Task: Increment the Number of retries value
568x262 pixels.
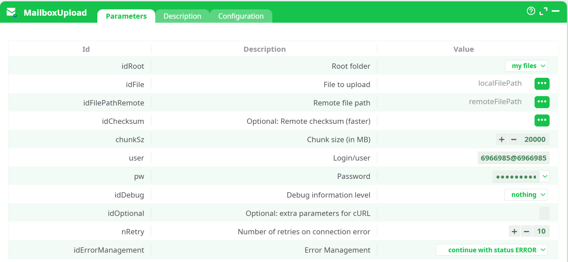Action: tap(514, 231)
